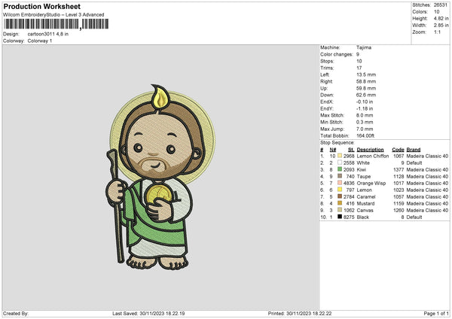Click the Up value '59.8 mm'
452x319 pixels.
pyautogui.click(x=366, y=88)
